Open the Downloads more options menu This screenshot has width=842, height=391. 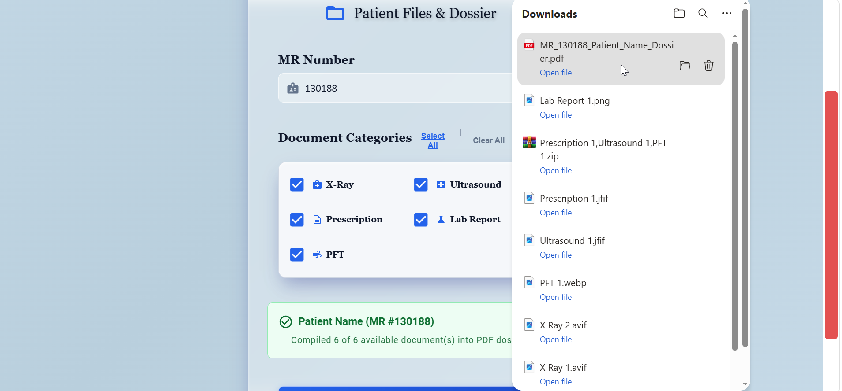click(x=727, y=14)
